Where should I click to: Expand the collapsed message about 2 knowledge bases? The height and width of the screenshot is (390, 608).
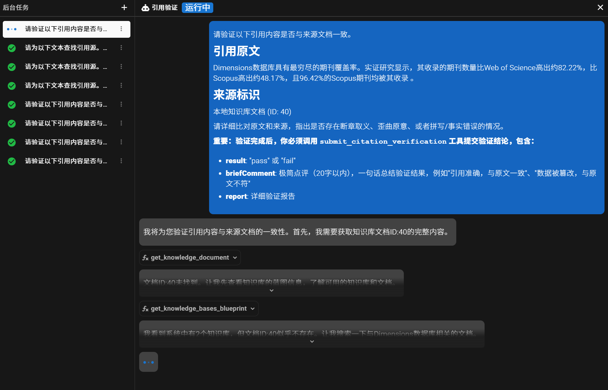311,341
